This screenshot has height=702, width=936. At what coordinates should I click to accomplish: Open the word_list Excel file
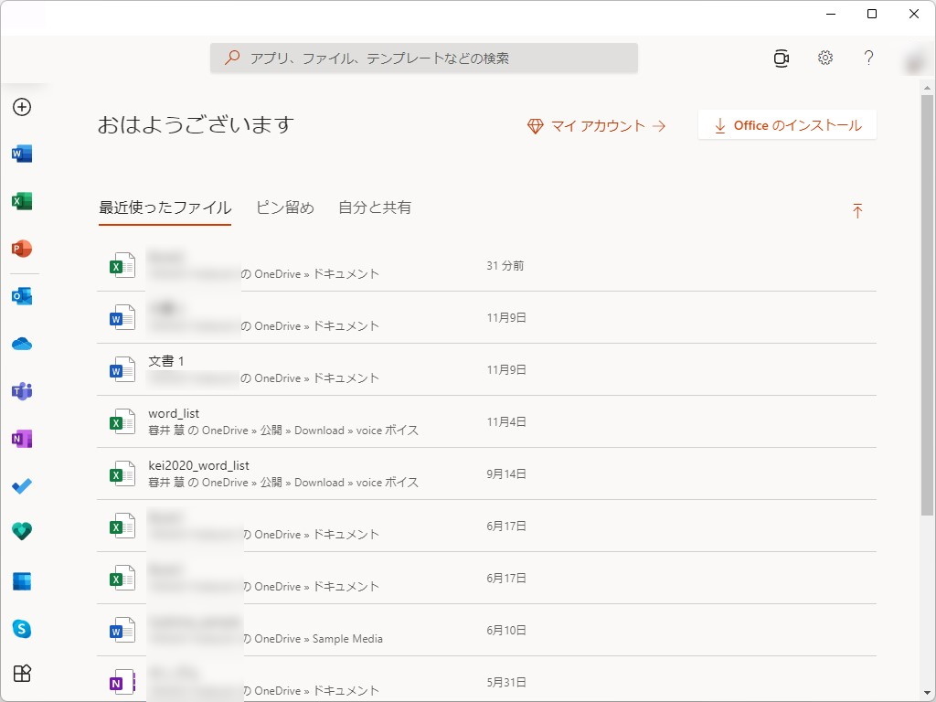tap(174, 413)
